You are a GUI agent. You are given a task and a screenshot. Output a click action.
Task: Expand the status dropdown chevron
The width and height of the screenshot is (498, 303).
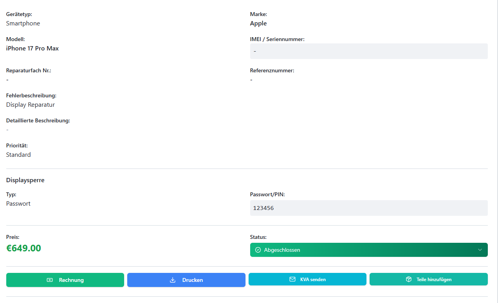[480, 250]
